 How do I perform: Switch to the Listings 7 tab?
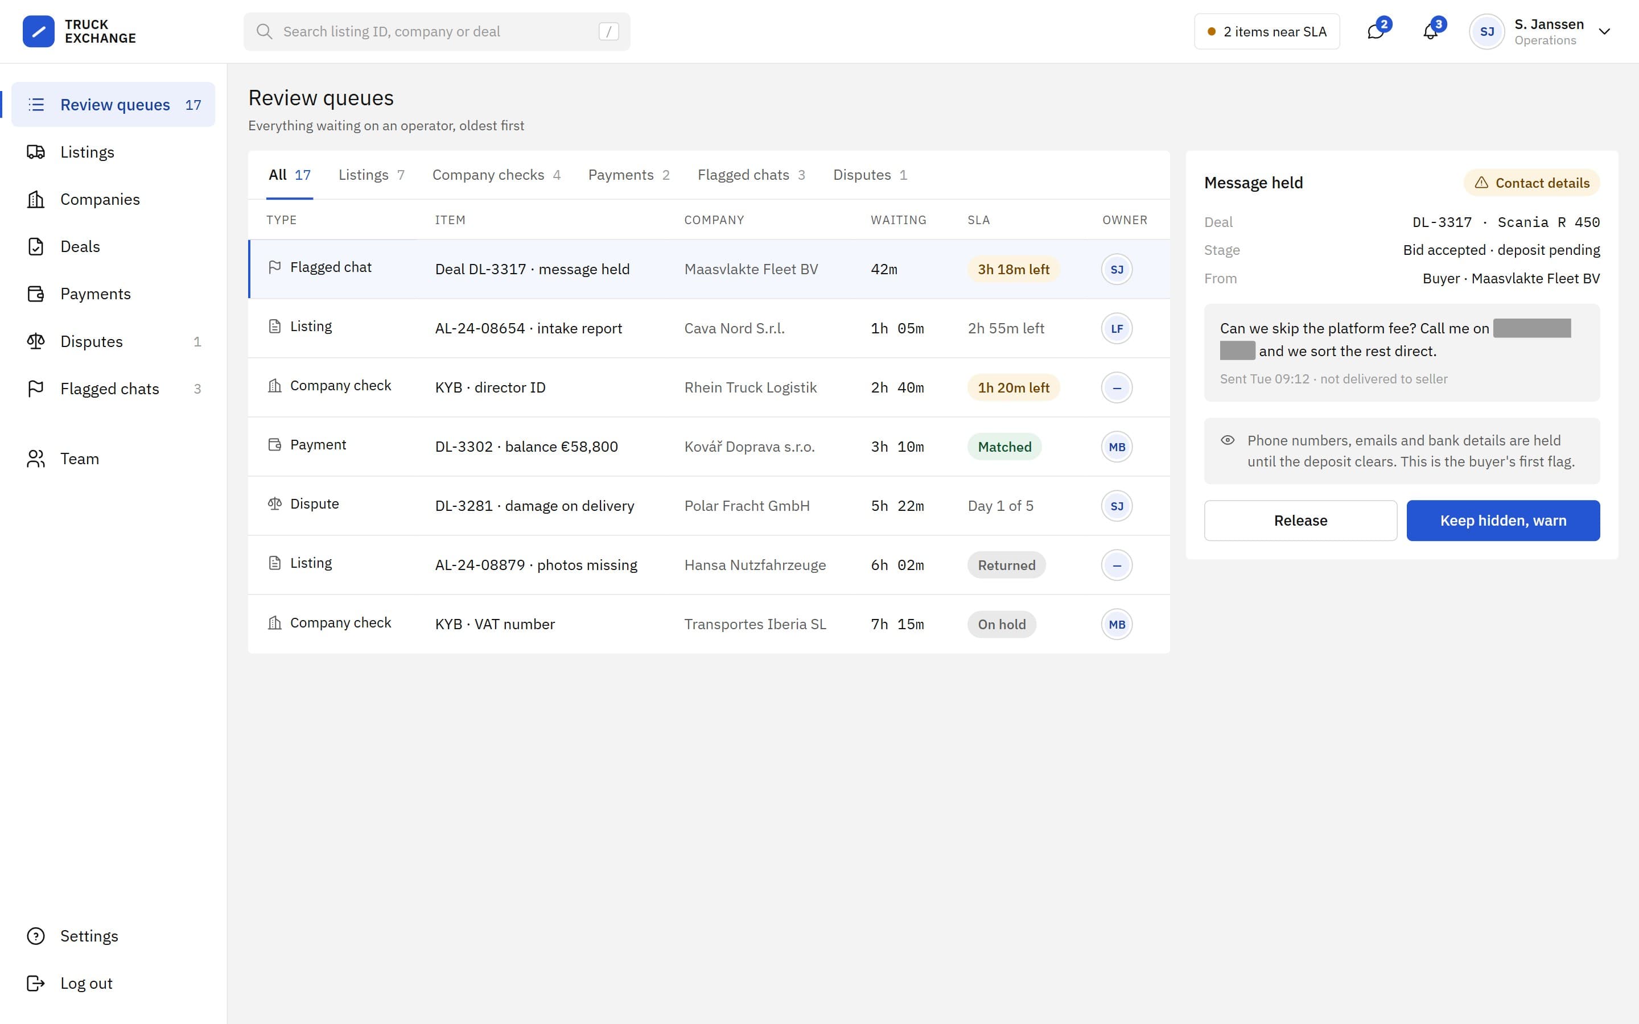pos(371,175)
